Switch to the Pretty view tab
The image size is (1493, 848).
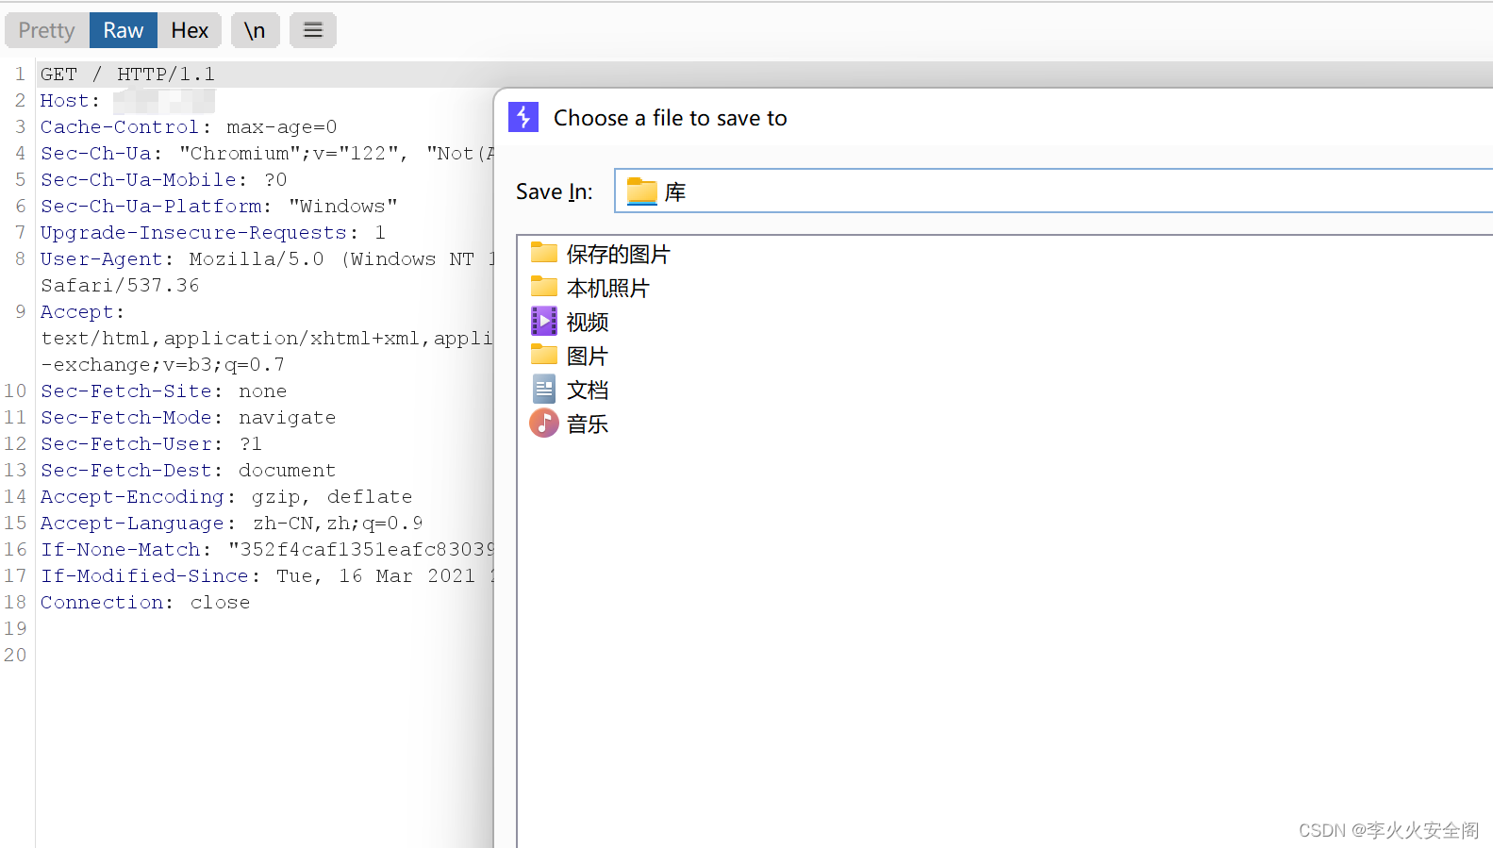(47, 30)
